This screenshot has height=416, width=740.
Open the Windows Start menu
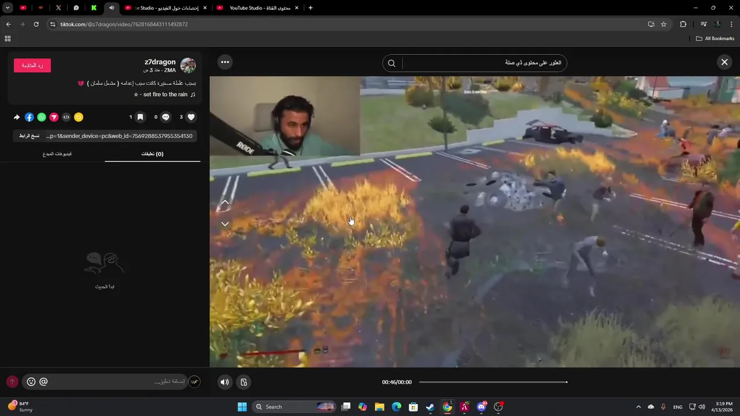click(242, 407)
